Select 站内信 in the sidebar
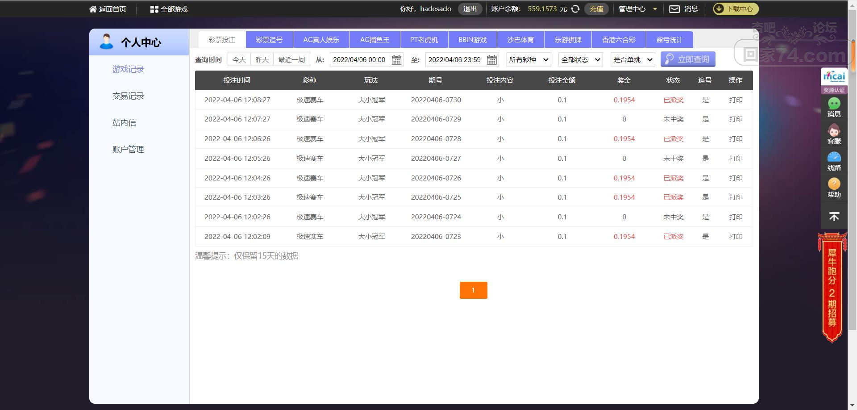 click(124, 123)
